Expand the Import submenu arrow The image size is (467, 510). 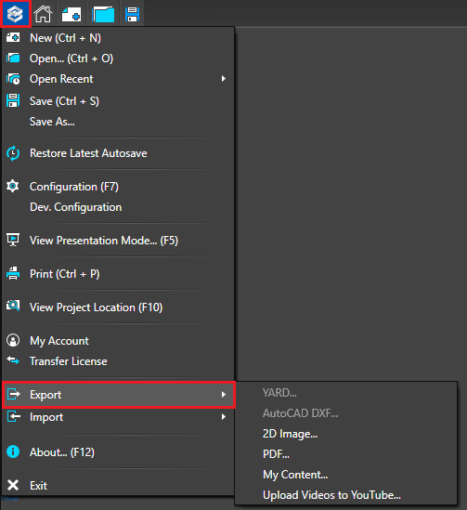223,417
